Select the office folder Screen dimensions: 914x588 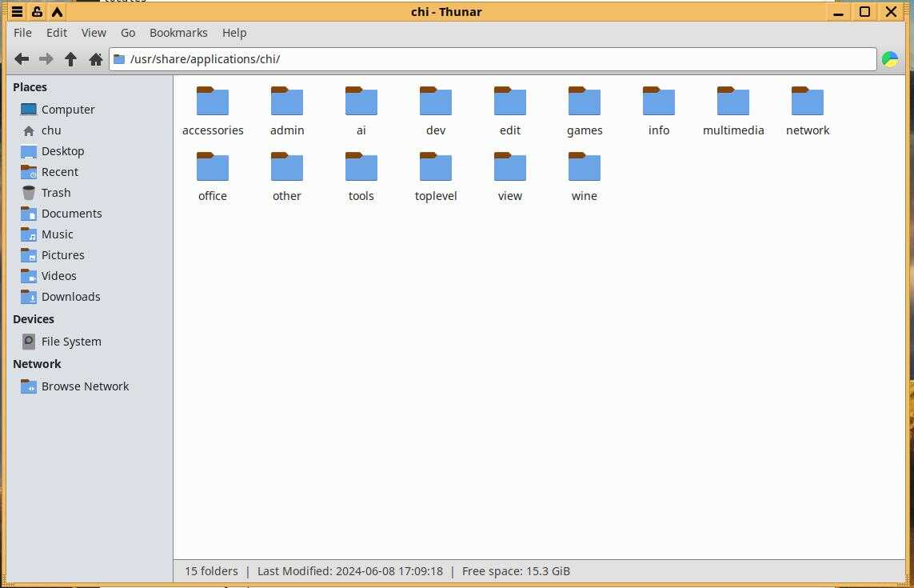[x=213, y=166]
